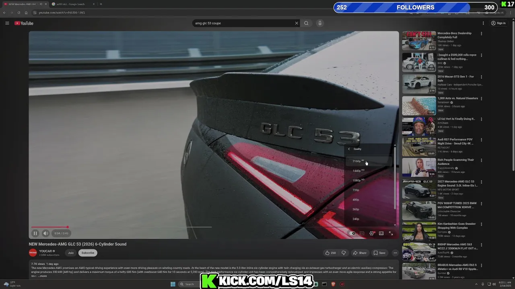Save video to playlist
Image resolution: width=515 pixels, height=289 pixels.
[379, 253]
